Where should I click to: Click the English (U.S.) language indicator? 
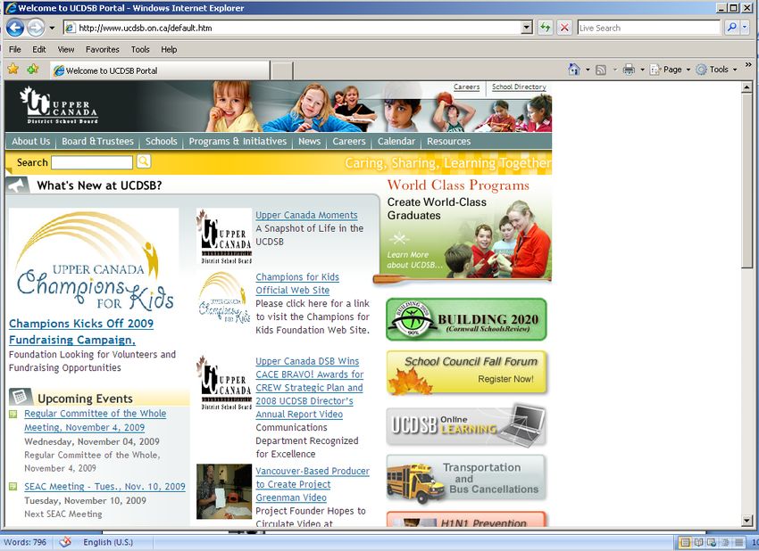[108, 542]
